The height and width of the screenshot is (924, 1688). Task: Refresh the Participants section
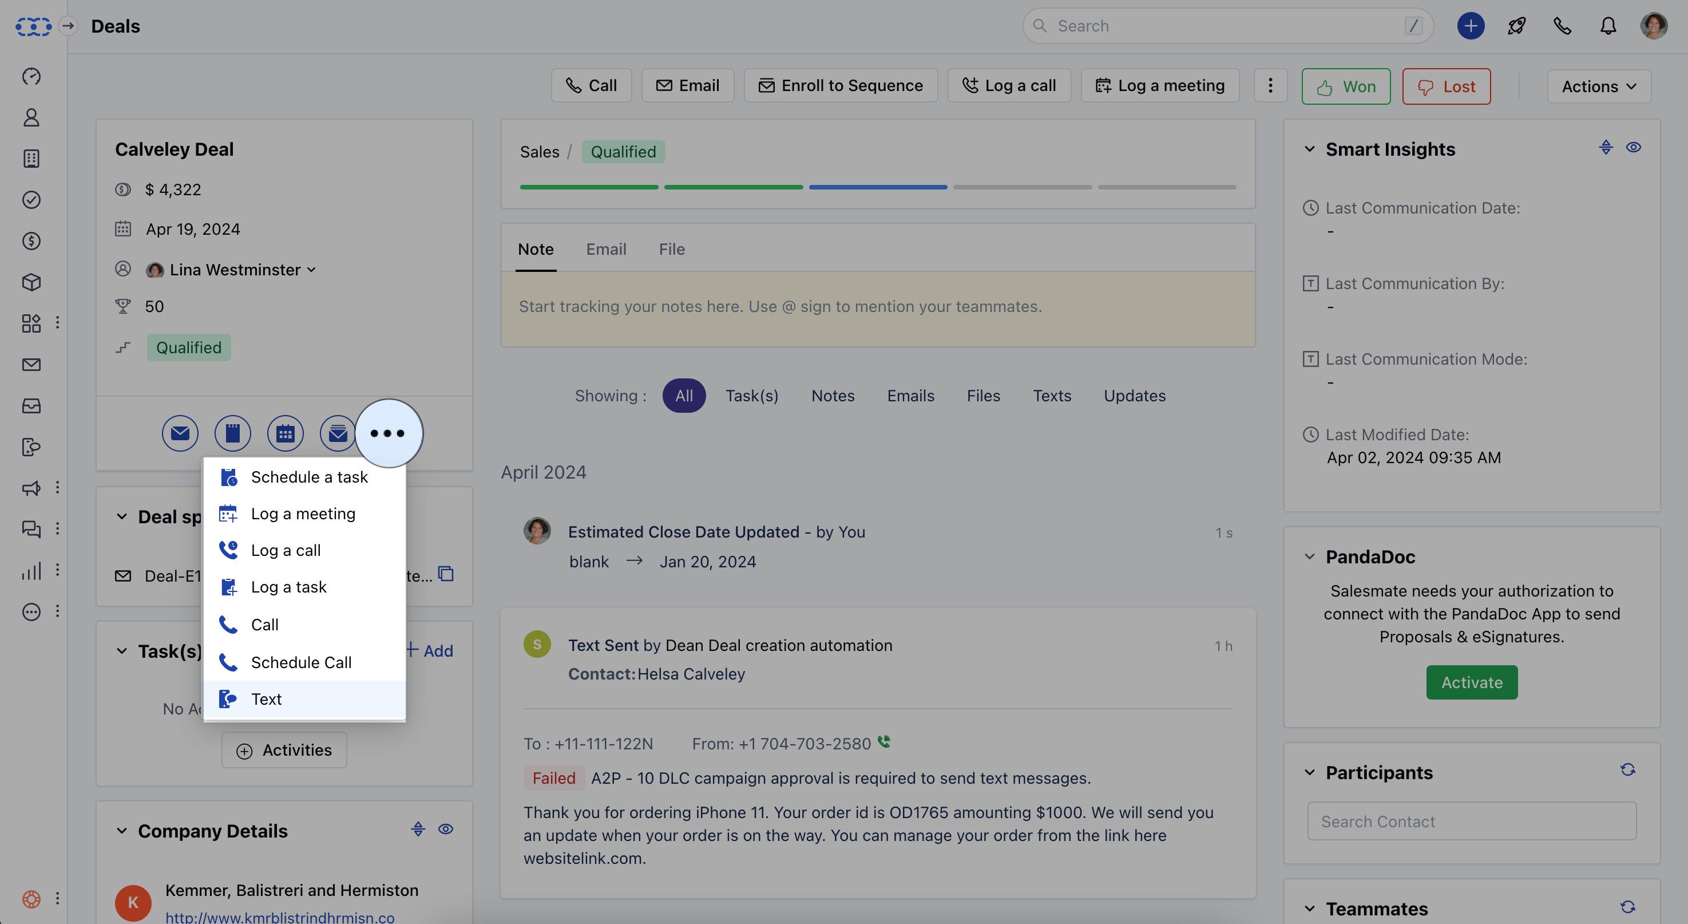point(1628,770)
